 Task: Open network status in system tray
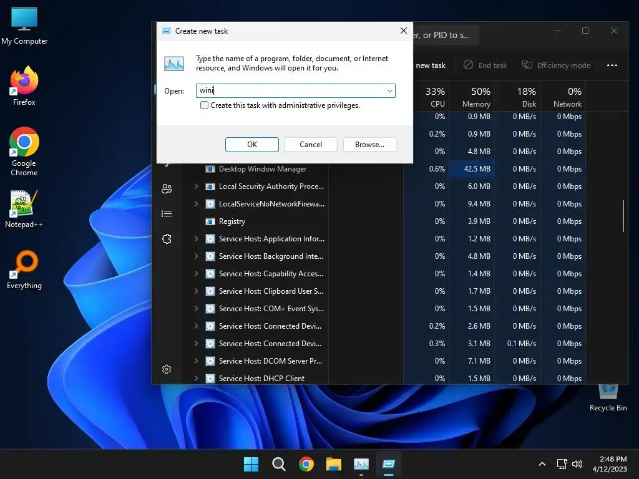562,464
